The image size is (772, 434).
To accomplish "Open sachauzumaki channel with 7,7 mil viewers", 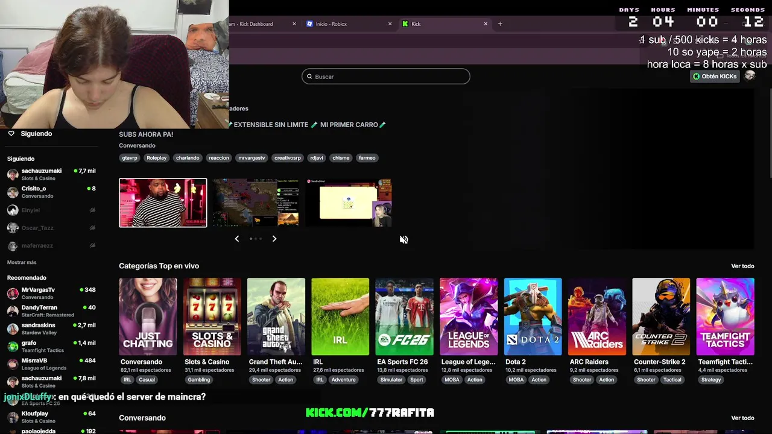I will tap(51, 174).
